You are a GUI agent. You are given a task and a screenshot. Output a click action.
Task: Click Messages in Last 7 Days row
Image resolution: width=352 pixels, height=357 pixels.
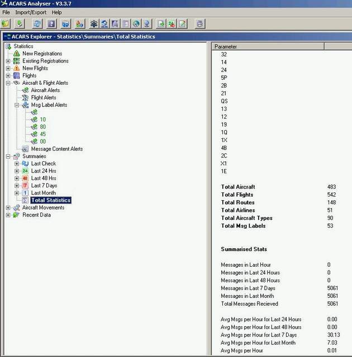pyautogui.click(x=248, y=288)
